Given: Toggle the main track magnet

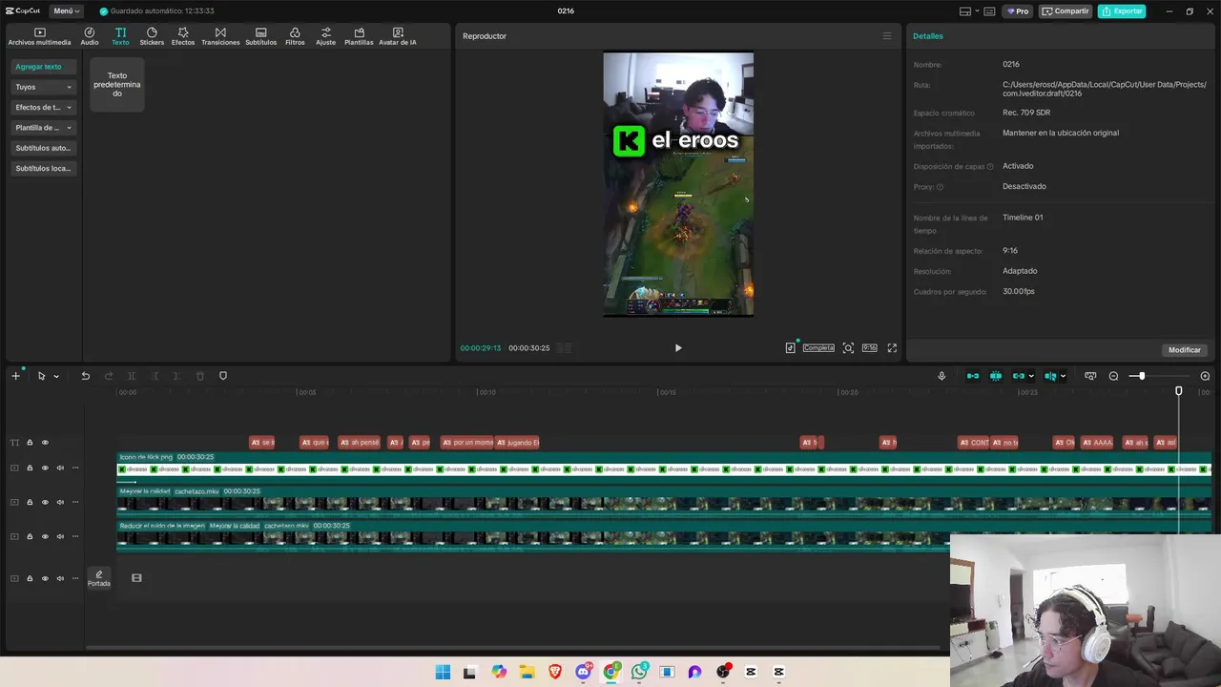Looking at the screenshot, I should (973, 376).
